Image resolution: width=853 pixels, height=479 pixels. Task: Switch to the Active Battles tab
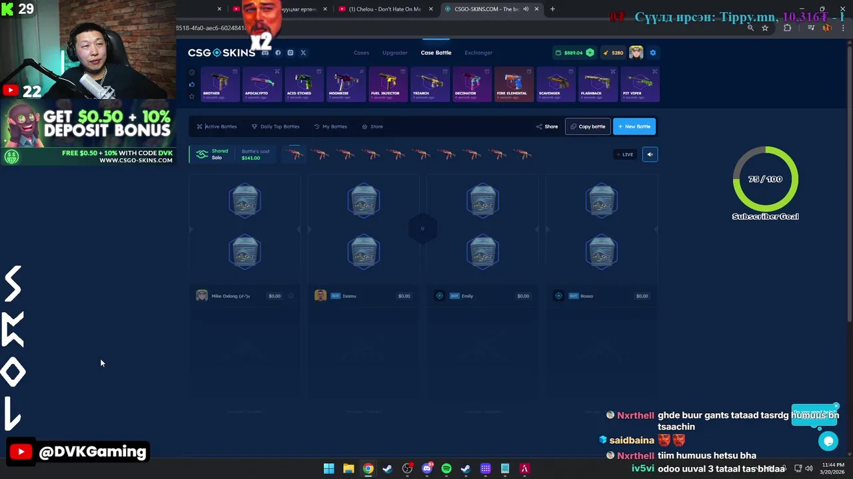pos(217,126)
